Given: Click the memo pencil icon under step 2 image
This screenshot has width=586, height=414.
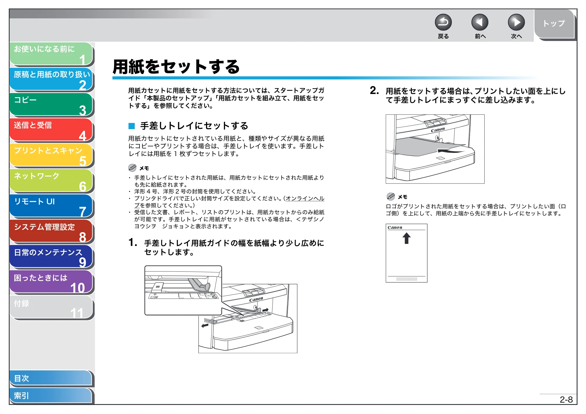Looking at the screenshot, I should point(391,196).
